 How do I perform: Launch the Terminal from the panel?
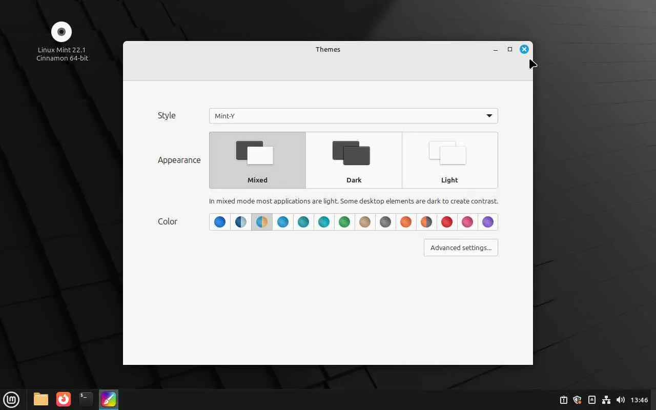(x=86, y=399)
